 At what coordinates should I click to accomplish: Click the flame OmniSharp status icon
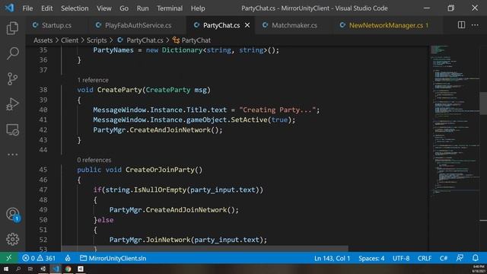coord(68,258)
